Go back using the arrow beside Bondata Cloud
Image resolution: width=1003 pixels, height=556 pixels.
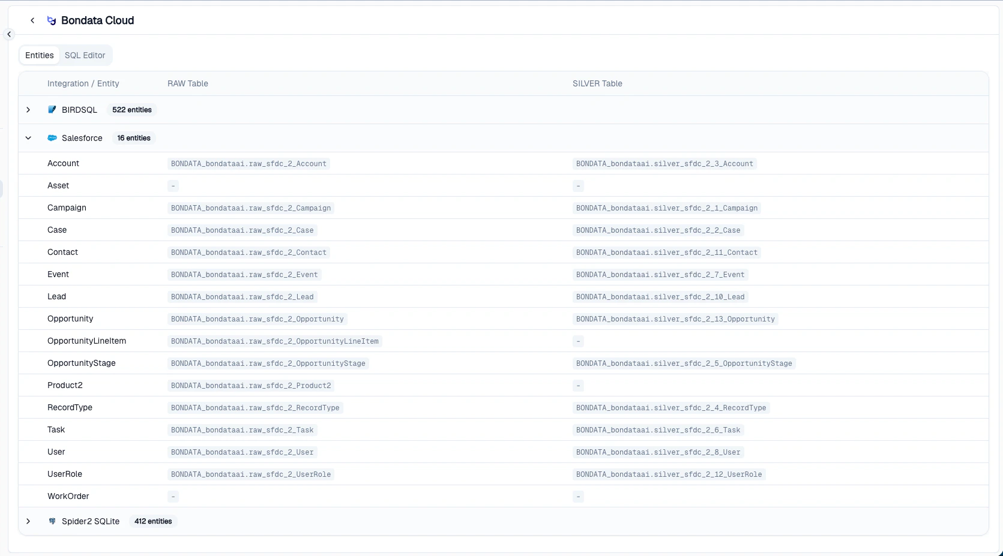(x=32, y=20)
